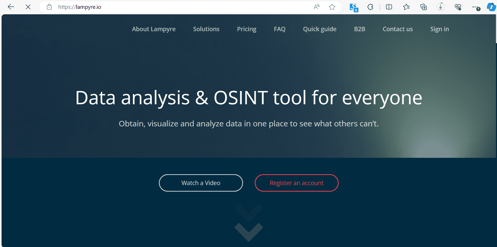Open the B2B menu item
Screen dimensions: 497x247
pos(360,29)
